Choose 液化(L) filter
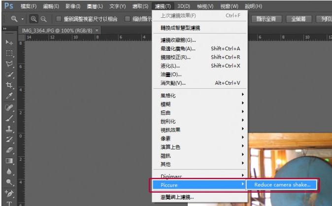This screenshot has width=332, height=206. point(200,66)
